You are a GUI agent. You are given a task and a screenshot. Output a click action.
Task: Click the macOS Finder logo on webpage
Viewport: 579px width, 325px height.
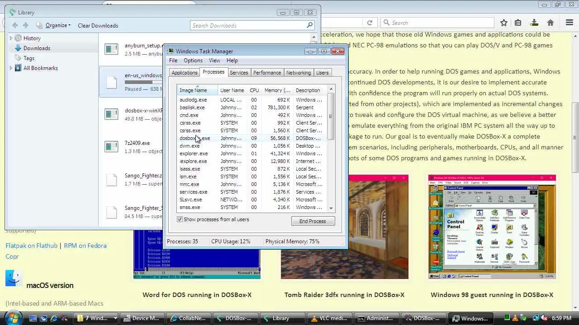(14, 278)
